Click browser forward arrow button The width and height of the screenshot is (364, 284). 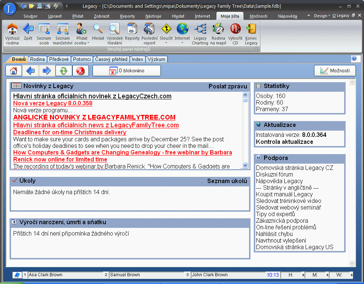coord(47,71)
